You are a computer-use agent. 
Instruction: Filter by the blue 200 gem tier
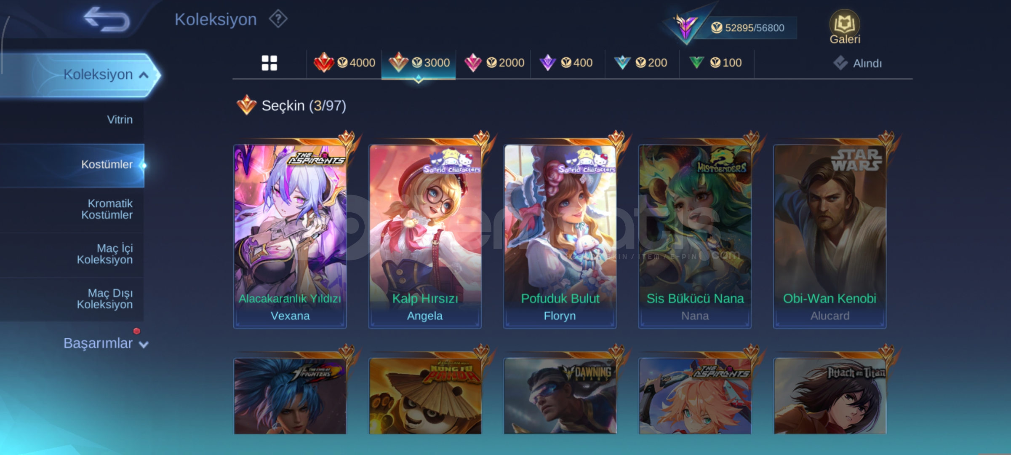pos(641,63)
